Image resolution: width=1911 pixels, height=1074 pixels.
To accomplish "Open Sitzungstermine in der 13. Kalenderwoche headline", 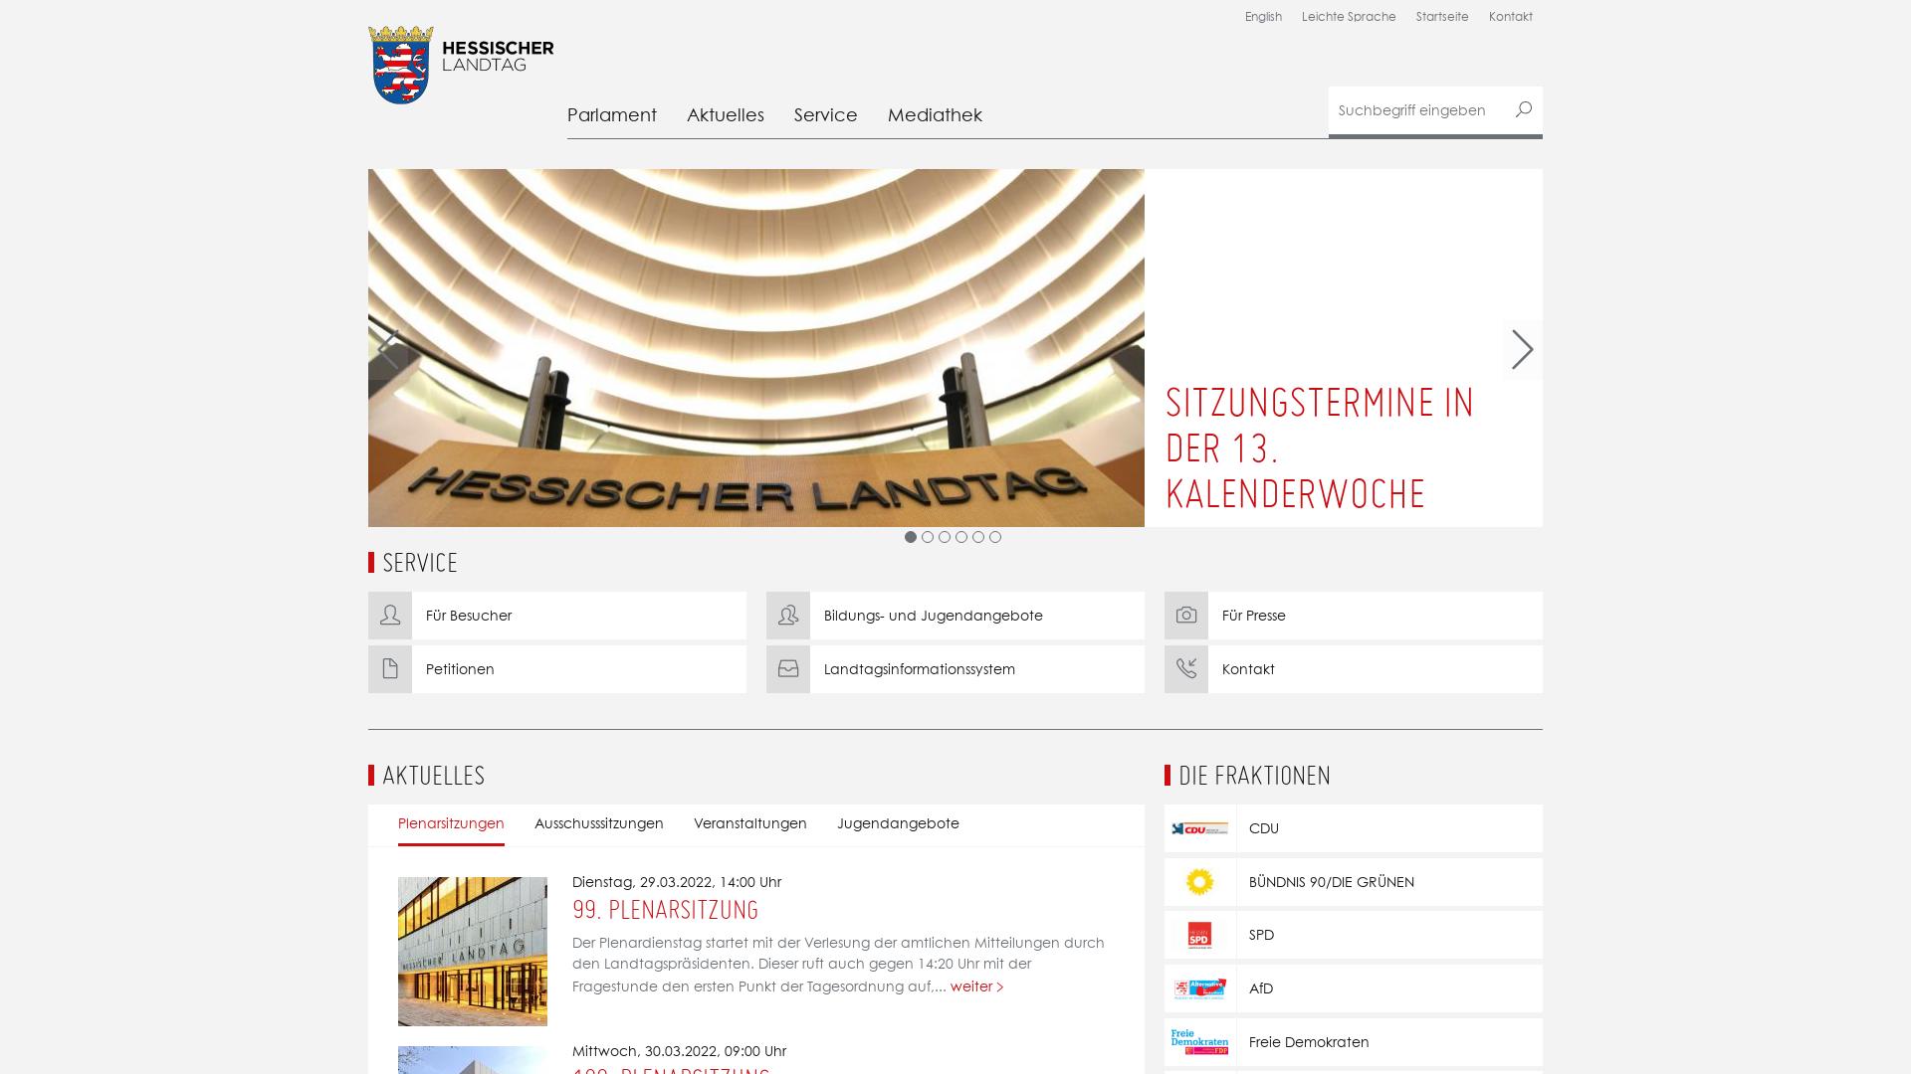I will point(1319,448).
